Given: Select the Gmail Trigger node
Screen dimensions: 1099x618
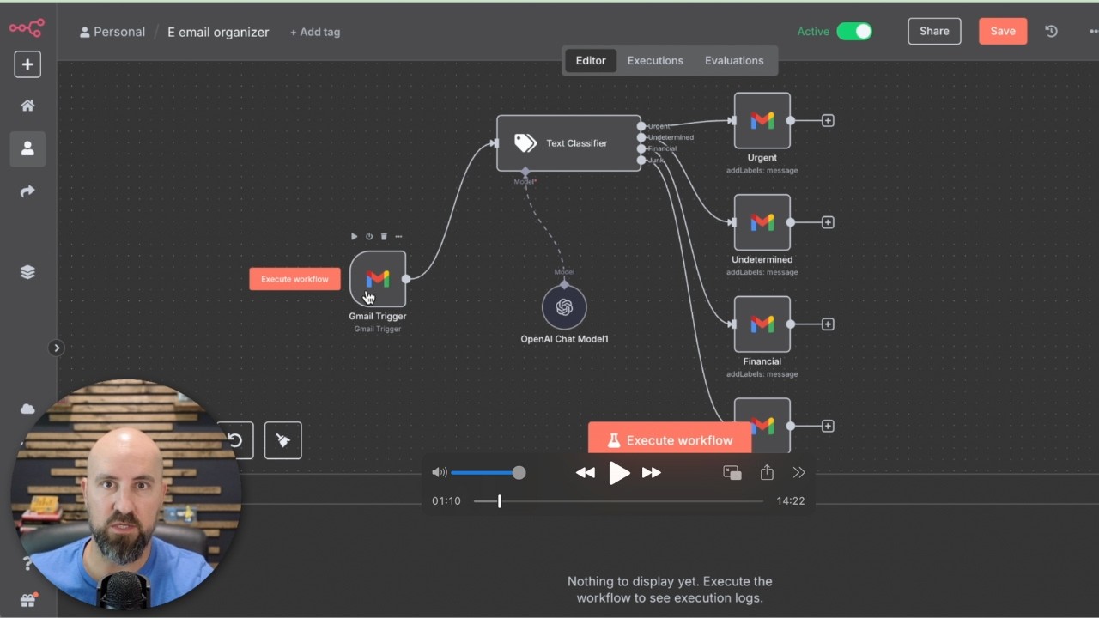Looking at the screenshot, I should coord(378,279).
